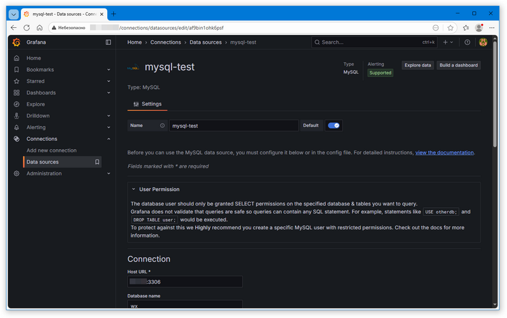The height and width of the screenshot is (318, 507).
Task: Go to the Home breadcrumb
Action: [134, 43]
